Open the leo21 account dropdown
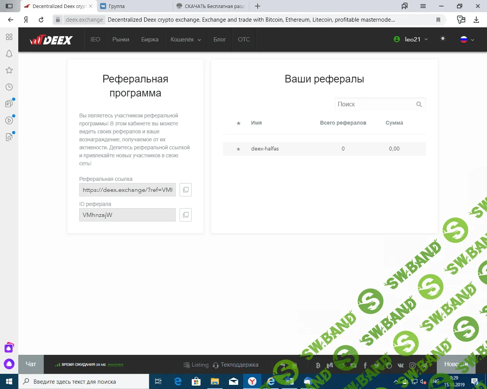The width and height of the screenshot is (487, 389). coord(411,40)
